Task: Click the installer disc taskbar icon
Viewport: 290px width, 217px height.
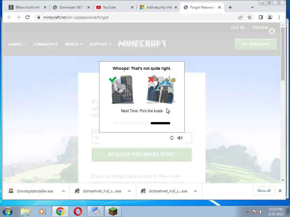Action: [95, 211]
